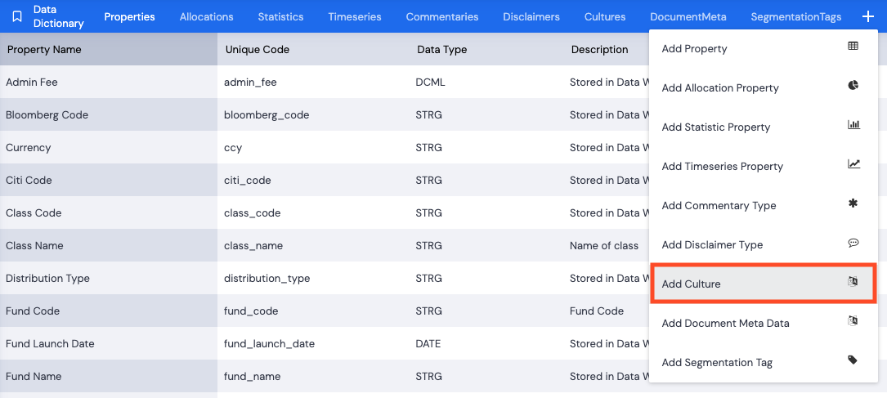Go to the Timeseries tab

[355, 16]
